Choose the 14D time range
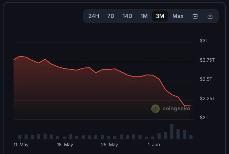229x154 pixels. [x=127, y=16]
